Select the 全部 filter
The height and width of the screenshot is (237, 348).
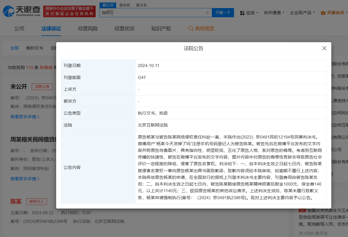coord(14,48)
